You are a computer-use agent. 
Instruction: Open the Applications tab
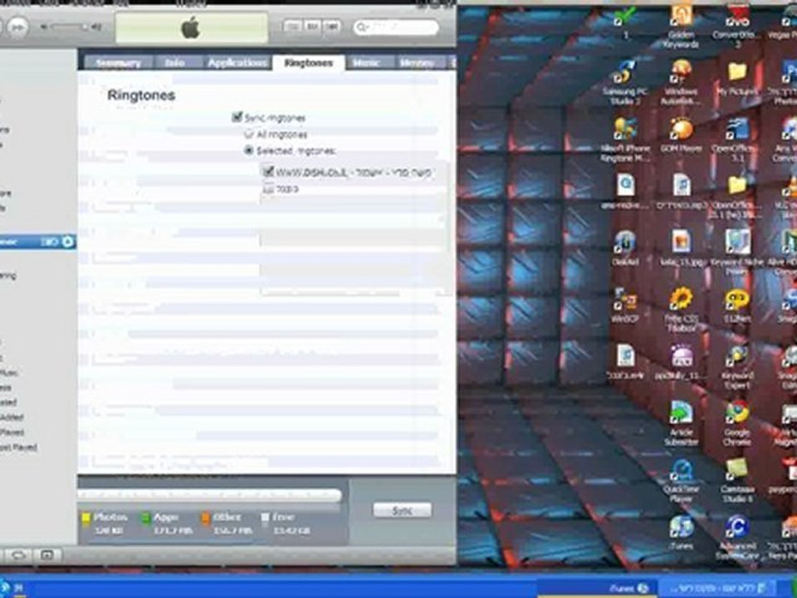[x=237, y=63]
